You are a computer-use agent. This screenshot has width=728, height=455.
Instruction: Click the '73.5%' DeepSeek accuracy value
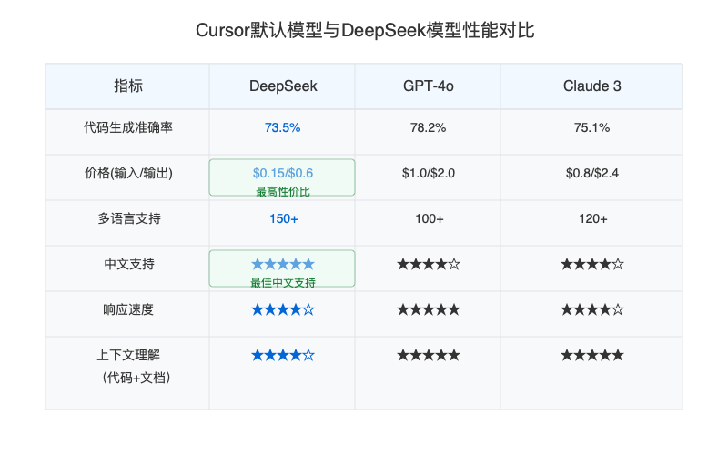tap(282, 127)
